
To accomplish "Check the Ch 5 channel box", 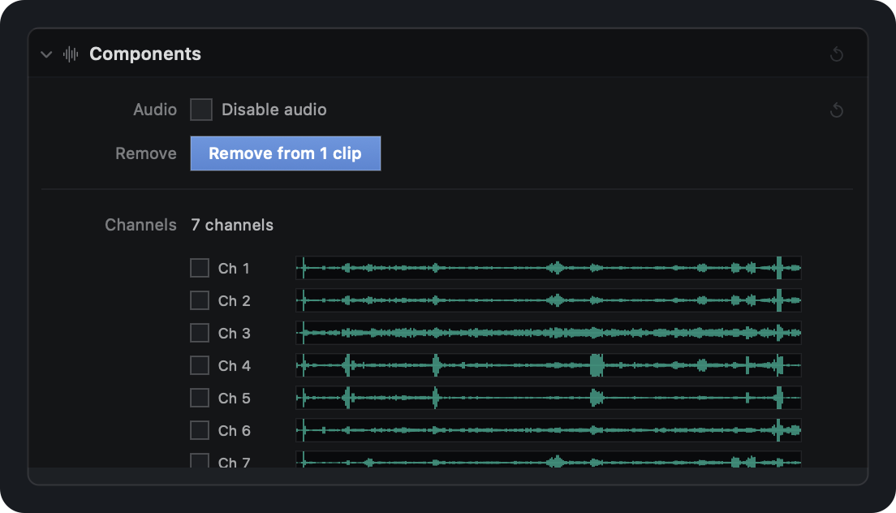I will tap(200, 399).
